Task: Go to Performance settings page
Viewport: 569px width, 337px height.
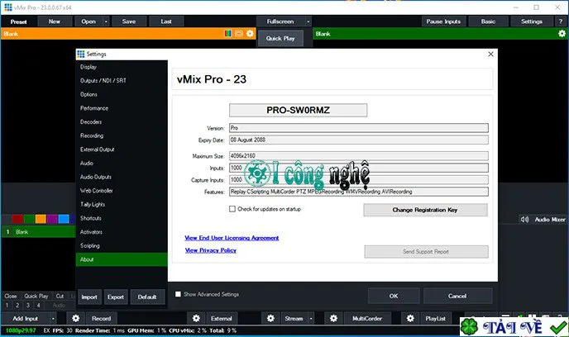Action: [x=122, y=108]
